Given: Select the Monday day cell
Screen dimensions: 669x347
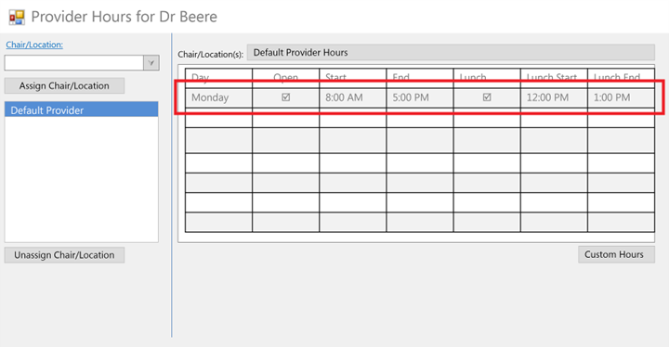Looking at the screenshot, I should click(218, 97).
